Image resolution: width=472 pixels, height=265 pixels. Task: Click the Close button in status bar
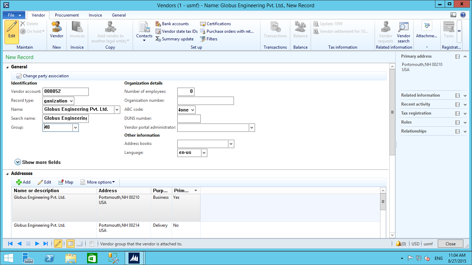coord(451,244)
